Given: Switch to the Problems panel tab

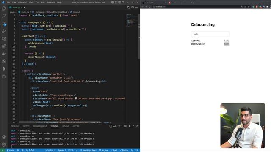Looking at the screenshot, I should point(15,126).
